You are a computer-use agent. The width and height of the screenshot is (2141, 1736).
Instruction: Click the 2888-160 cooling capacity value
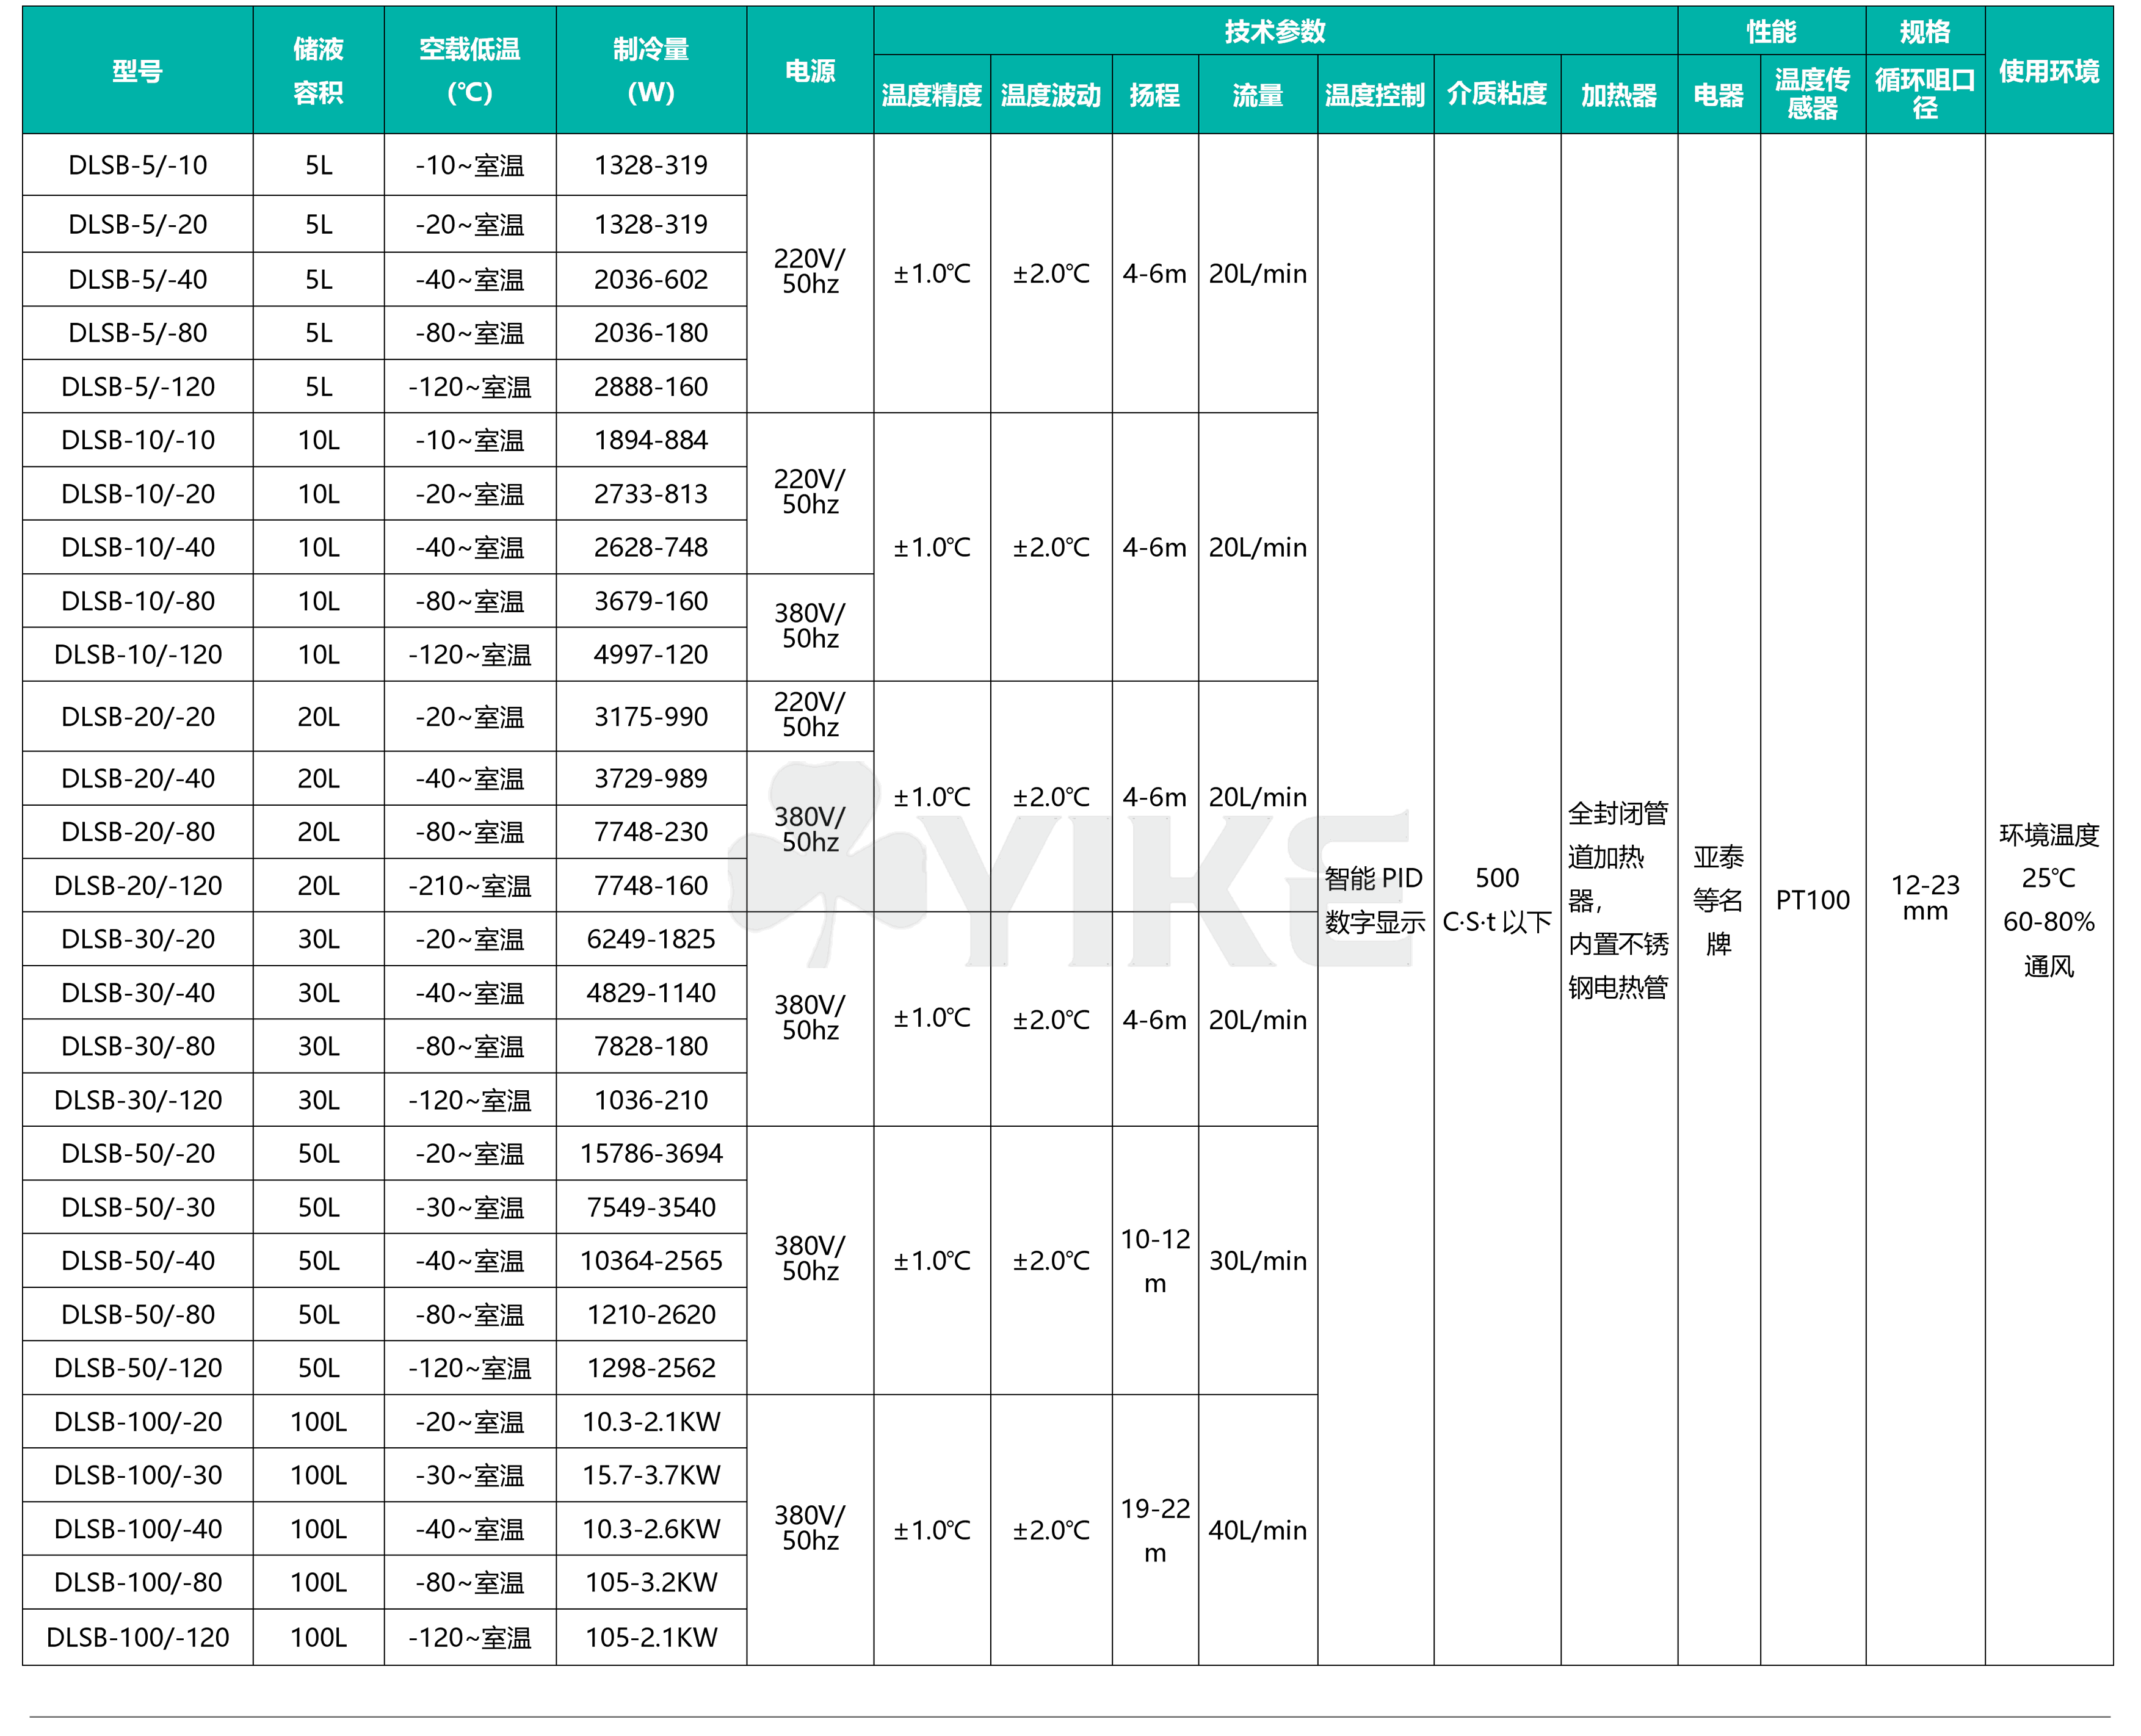click(650, 387)
